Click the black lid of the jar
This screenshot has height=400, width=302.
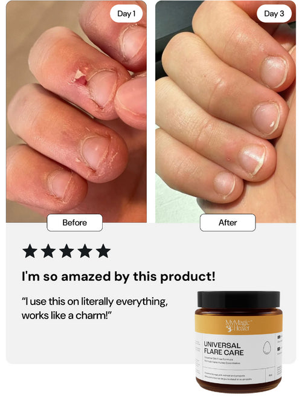pos(239,300)
